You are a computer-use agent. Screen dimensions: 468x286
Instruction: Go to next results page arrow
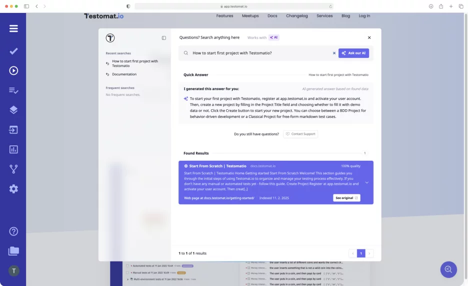tap(369, 254)
